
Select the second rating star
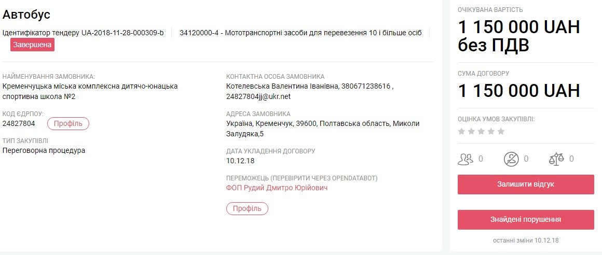[471, 132]
